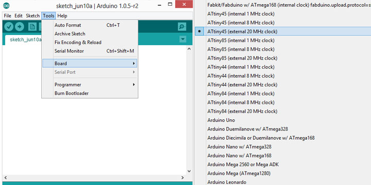The height and width of the screenshot is (185, 371).
Task: Click the horizontal scrollbar left arrow
Action: pos(6,177)
